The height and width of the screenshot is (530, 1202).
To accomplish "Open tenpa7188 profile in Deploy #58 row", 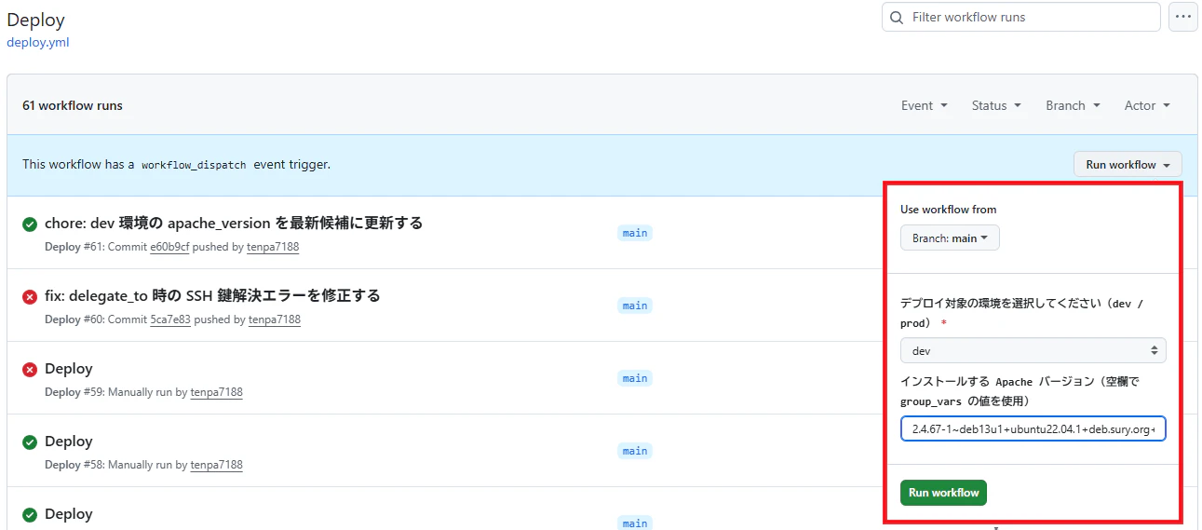I will [216, 465].
